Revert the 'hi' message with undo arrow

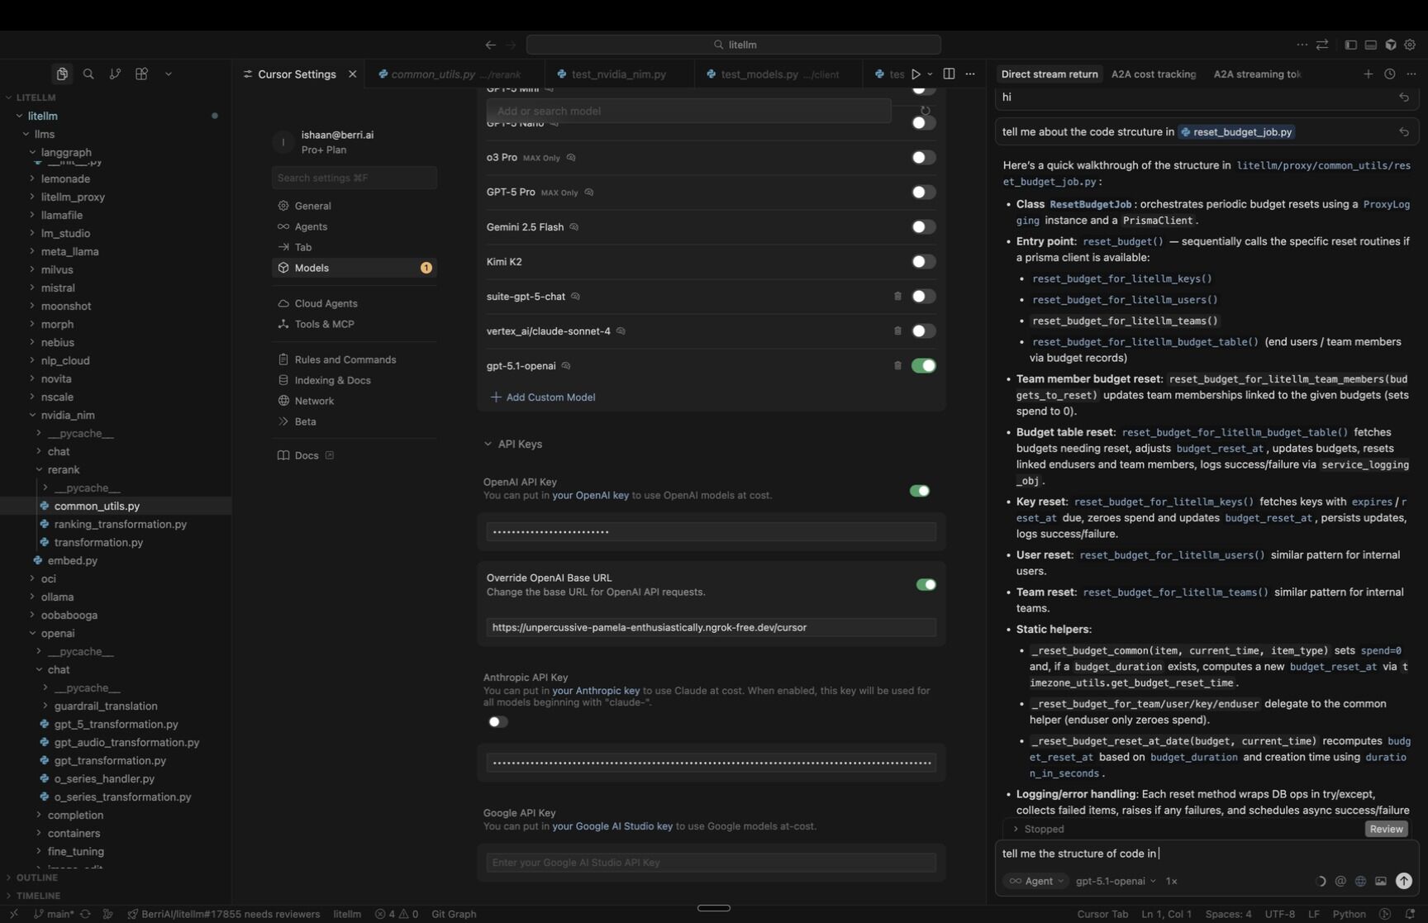click(1404, 98)
